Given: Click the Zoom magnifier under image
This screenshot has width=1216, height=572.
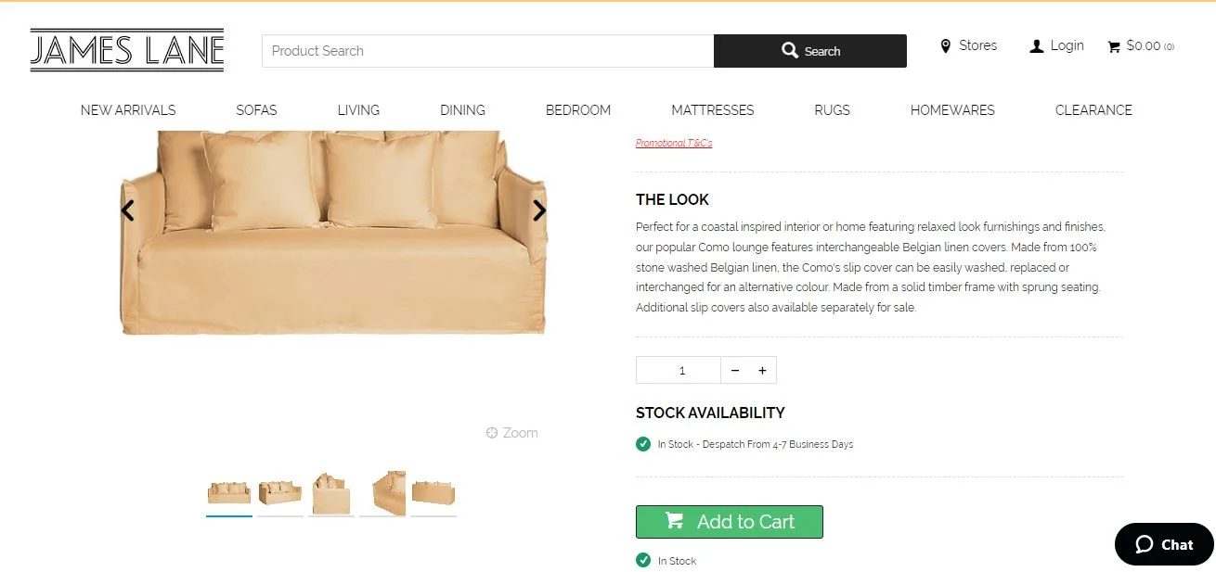Looking at the screenshot, I should click(x=492, y=433).
